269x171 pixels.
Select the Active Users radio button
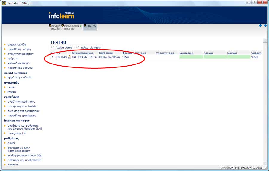(53, 47)
